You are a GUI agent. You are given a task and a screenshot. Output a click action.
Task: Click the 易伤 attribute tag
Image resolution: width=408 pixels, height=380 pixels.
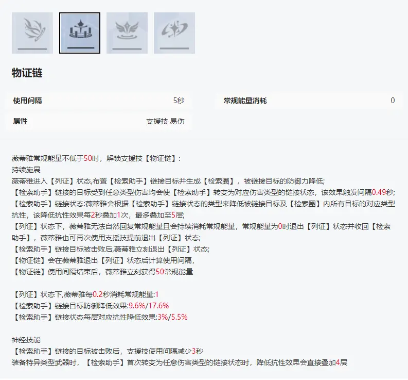click(x=178, y=122)
